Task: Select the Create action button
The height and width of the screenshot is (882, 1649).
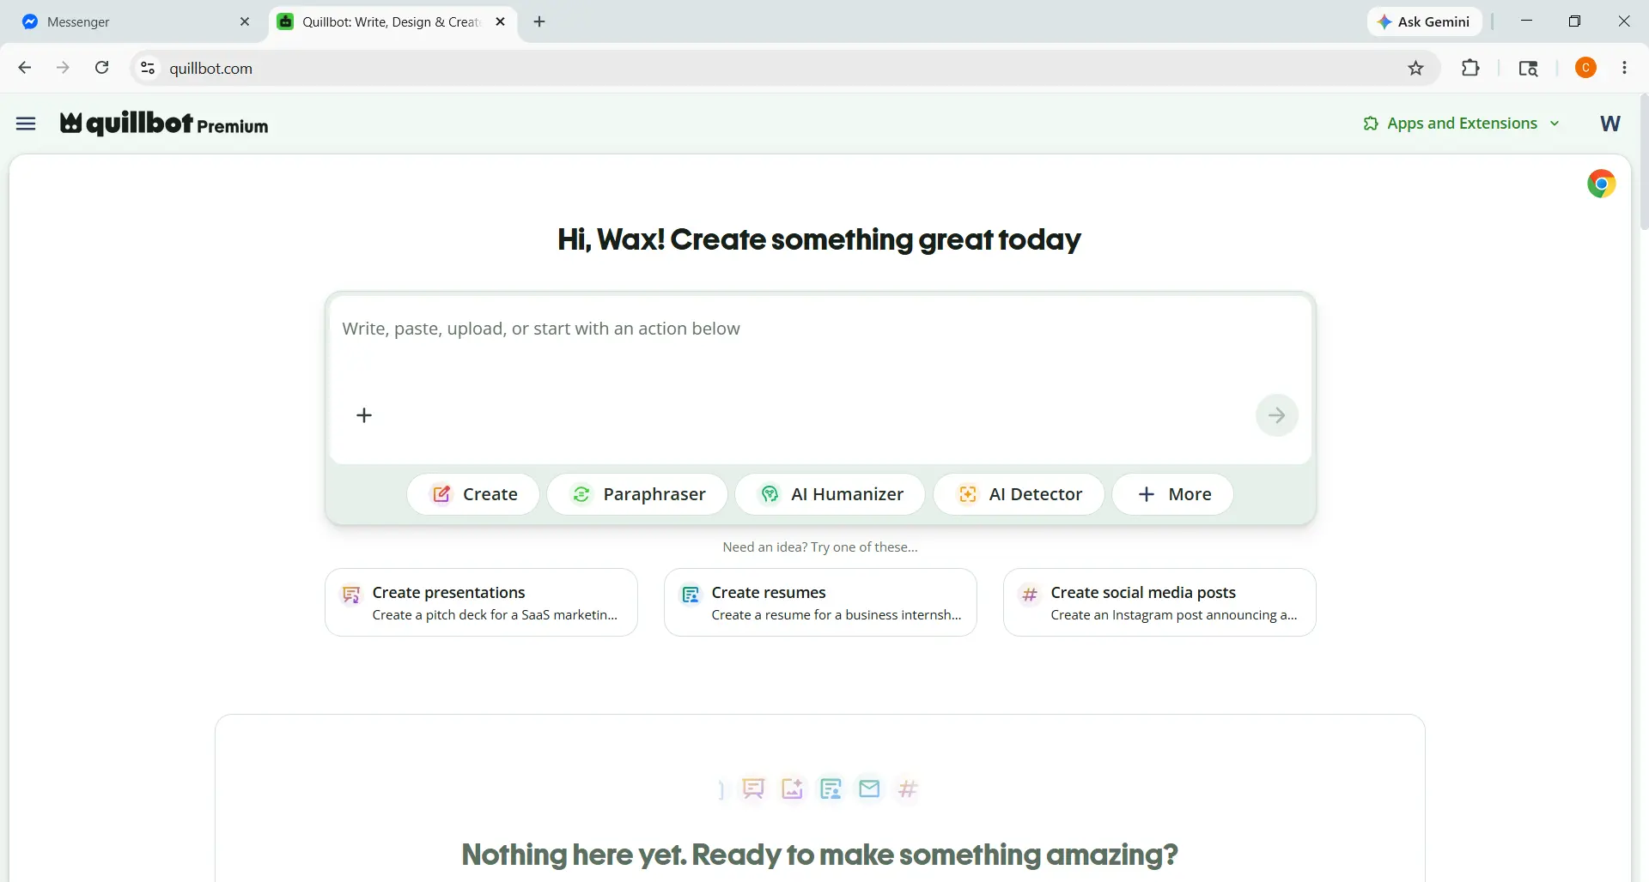Action: tap(473, 494)
